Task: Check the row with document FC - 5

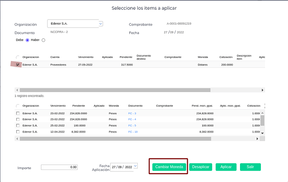Action: [18, 125]
